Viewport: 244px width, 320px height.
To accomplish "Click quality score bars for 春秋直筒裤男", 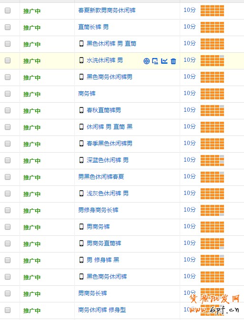I will tap(212, 110).
